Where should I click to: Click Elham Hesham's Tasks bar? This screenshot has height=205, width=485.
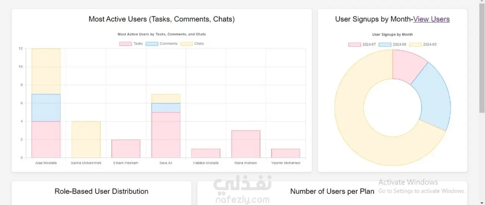click(126, 148)
